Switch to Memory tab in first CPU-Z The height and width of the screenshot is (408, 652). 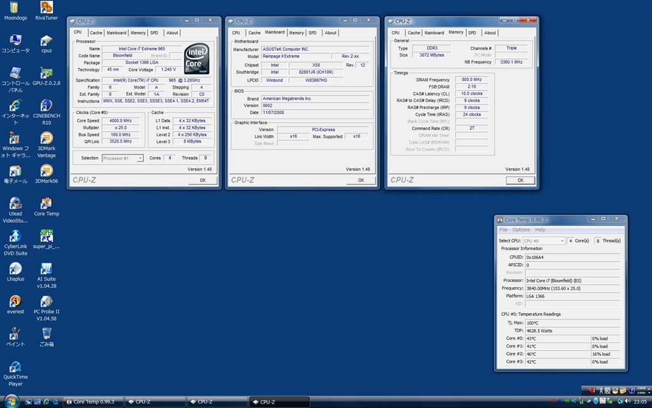coord(138,33)
